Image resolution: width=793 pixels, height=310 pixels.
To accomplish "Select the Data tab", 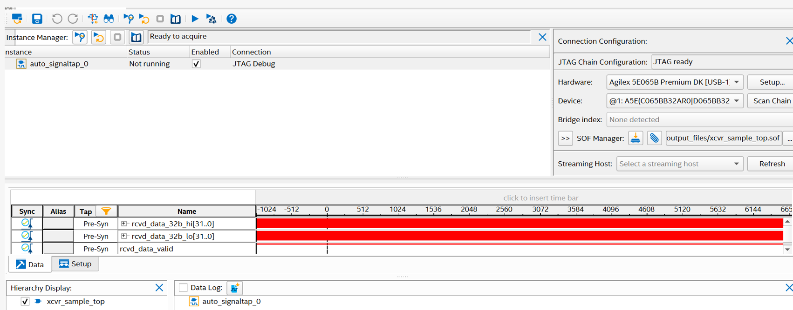I will [x=30, y=264].
